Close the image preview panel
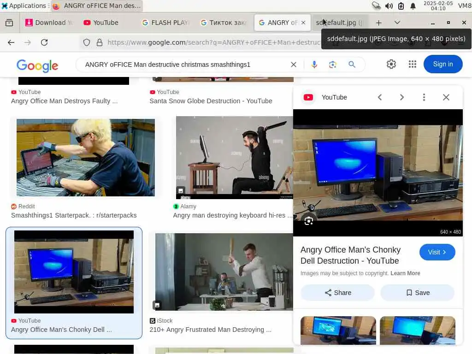 (446, 97)
